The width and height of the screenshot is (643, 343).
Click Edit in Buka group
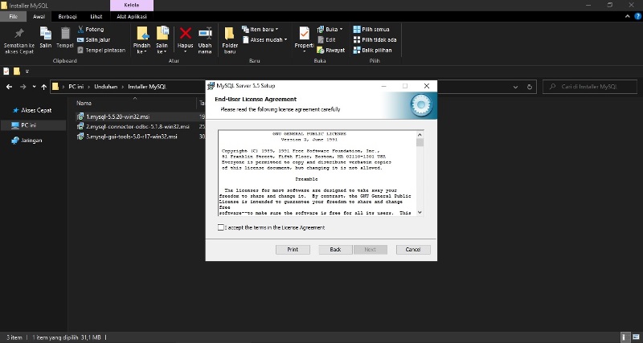326,39
